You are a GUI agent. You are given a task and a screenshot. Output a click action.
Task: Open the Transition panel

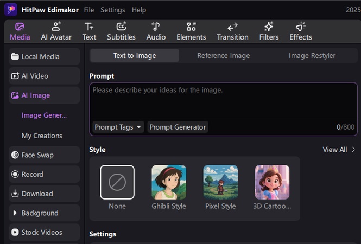[232, 31]
